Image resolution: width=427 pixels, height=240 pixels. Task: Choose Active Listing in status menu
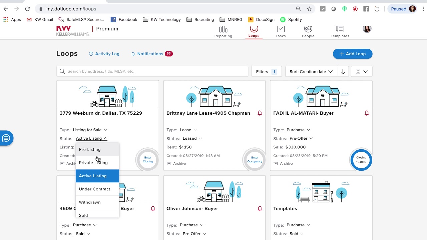coord(97,176)
